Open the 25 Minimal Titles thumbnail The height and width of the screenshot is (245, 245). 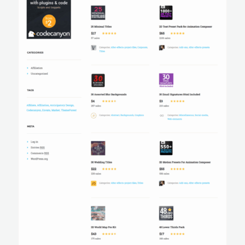pos(98,13)
